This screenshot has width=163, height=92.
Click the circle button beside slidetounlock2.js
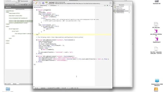(x=129, y=13)
